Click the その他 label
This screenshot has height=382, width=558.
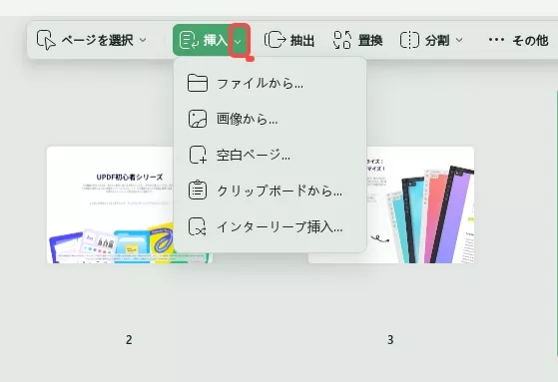coord(530,40)
